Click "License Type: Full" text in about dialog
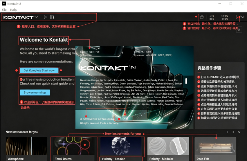Image resolution: width=247 pixels, height=161 pixels. coord(90,52)
